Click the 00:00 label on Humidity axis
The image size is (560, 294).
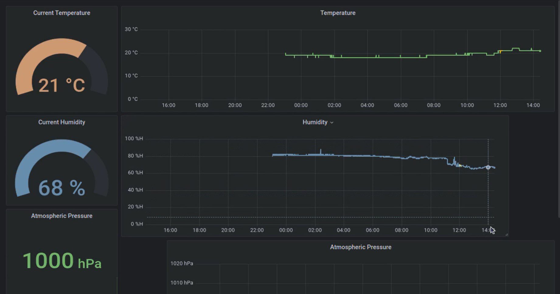coord(286,230)
